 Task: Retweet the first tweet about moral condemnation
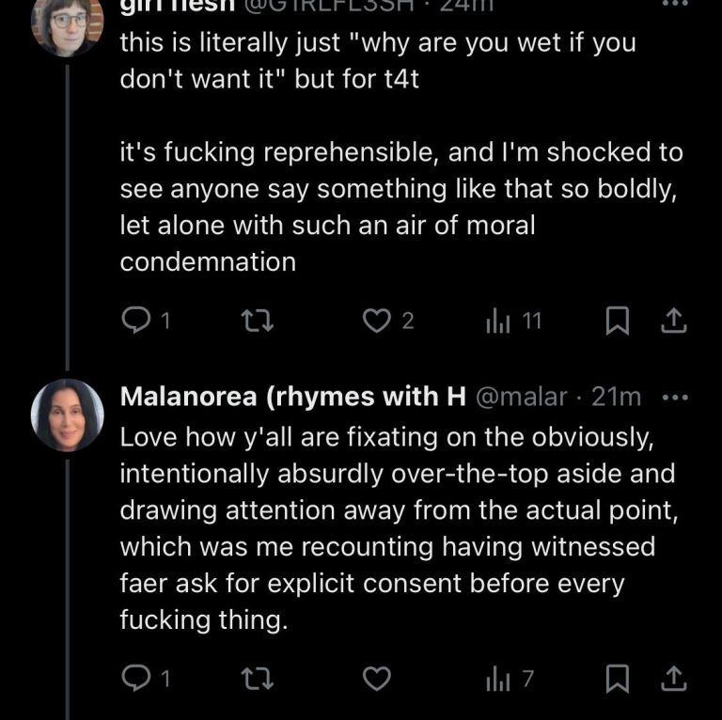pyautogui.click(x=255, y=321)
